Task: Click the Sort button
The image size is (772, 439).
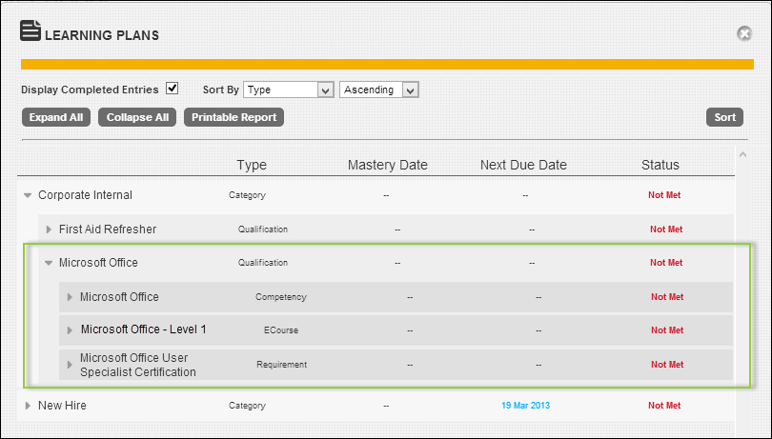Action: pos(724,117)
